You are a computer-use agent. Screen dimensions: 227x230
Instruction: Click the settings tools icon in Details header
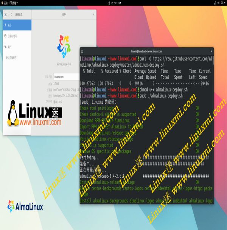pos(6,14)
